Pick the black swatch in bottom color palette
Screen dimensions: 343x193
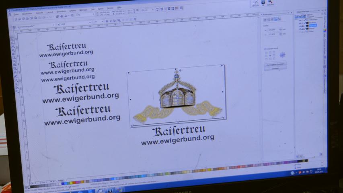[x=33, y=187]
